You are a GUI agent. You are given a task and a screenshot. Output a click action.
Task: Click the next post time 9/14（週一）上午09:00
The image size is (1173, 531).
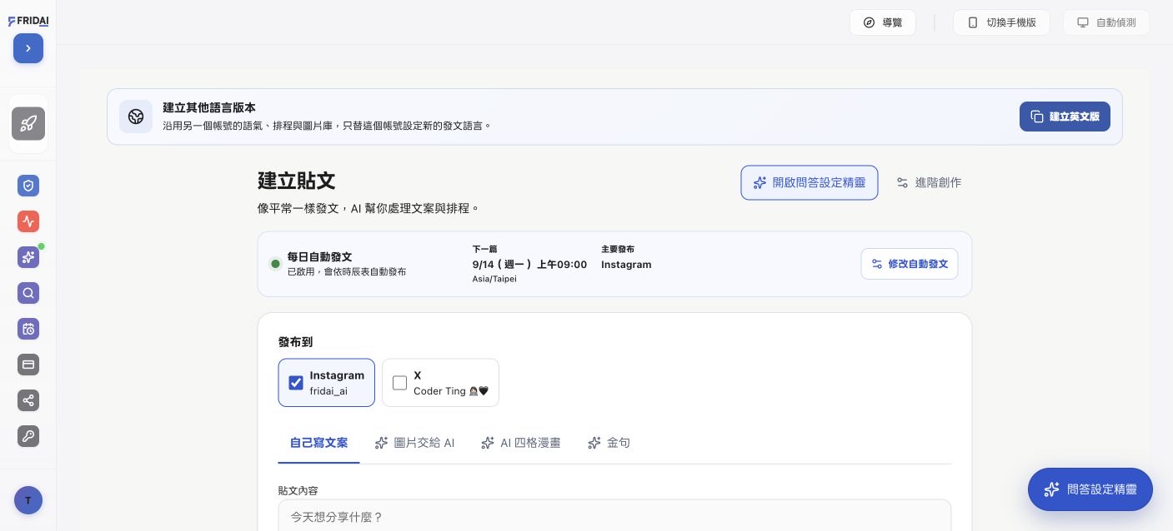530,265
